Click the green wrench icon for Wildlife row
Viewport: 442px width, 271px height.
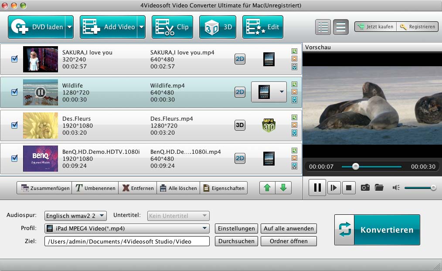[294, 84]
